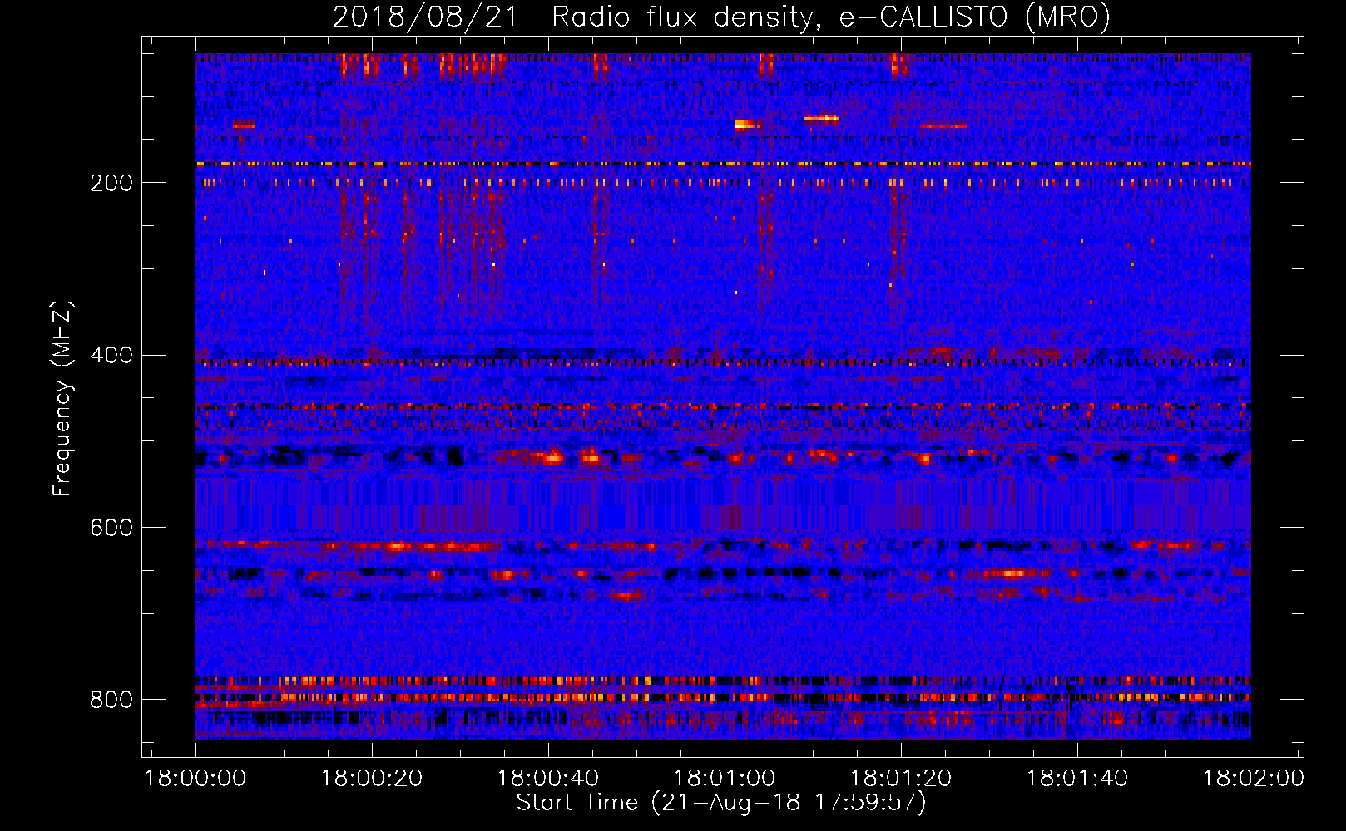Click the 200 frequency tick label
Screen dimensions: 1346x831
pyautogui.click(x=111, y=182)
